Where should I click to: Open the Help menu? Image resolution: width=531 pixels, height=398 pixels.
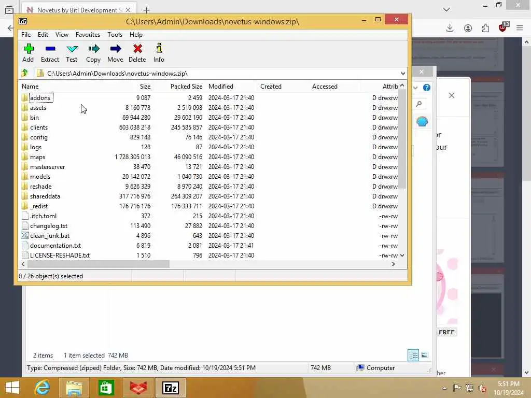136,35
